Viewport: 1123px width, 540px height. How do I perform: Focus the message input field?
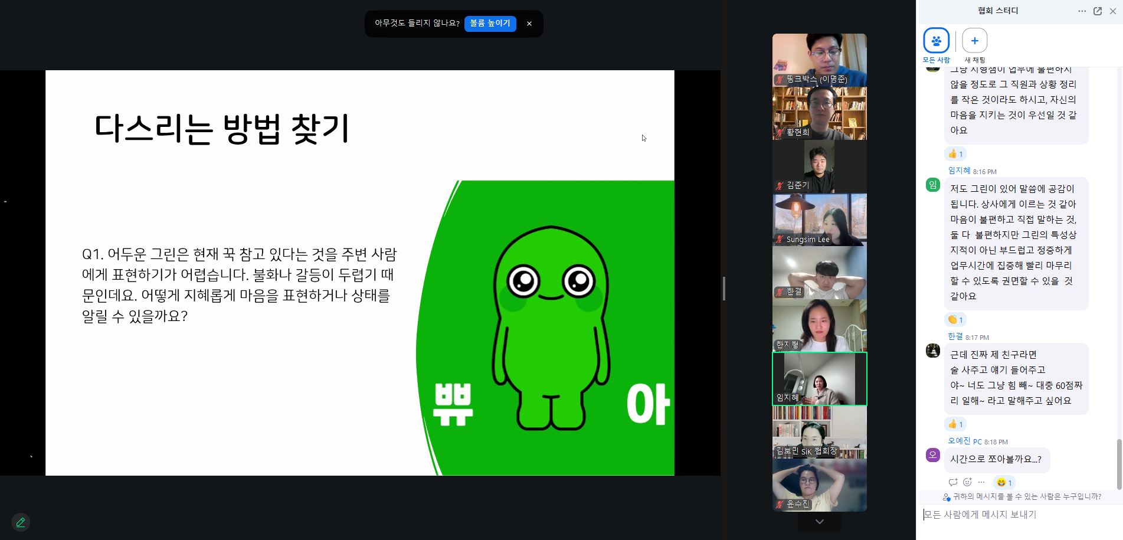coord(1018,515)
